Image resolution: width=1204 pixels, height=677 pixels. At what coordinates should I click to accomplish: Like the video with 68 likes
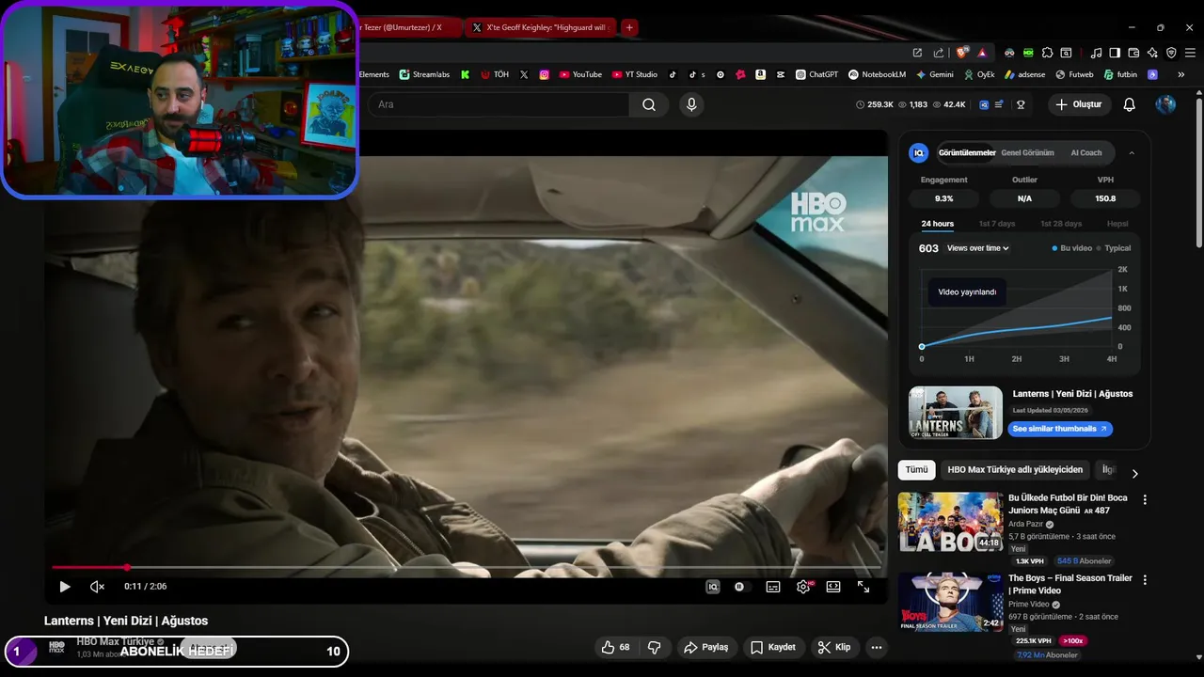[x=616, y=647]
